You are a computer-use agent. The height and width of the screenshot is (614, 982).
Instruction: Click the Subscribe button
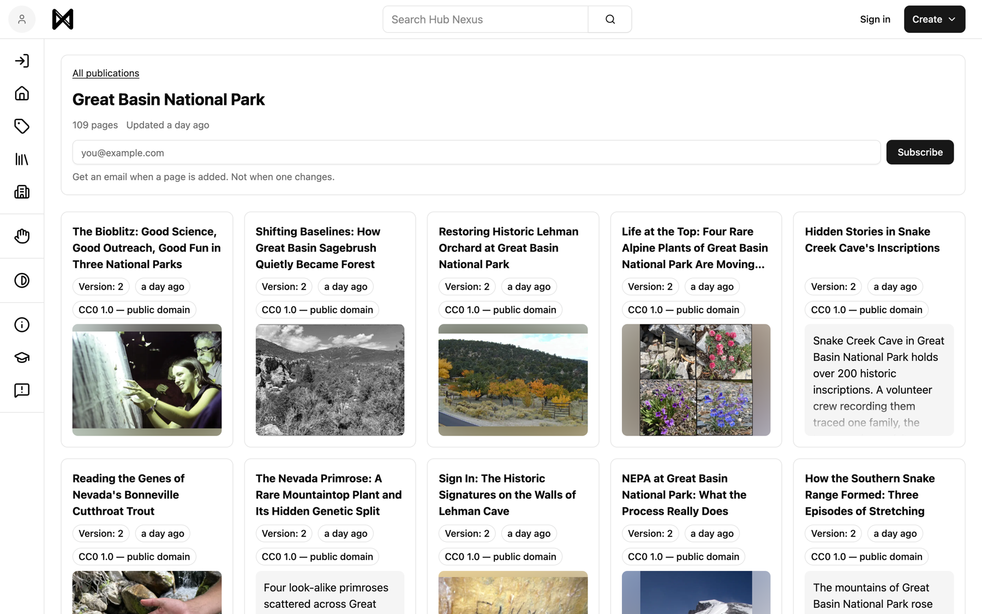[920, 152]
